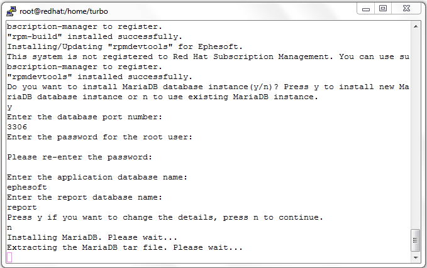This screenshot has height=268, width=427.
Task: Click the "Enter the database port number:" prompt
Action: point(85,117)
